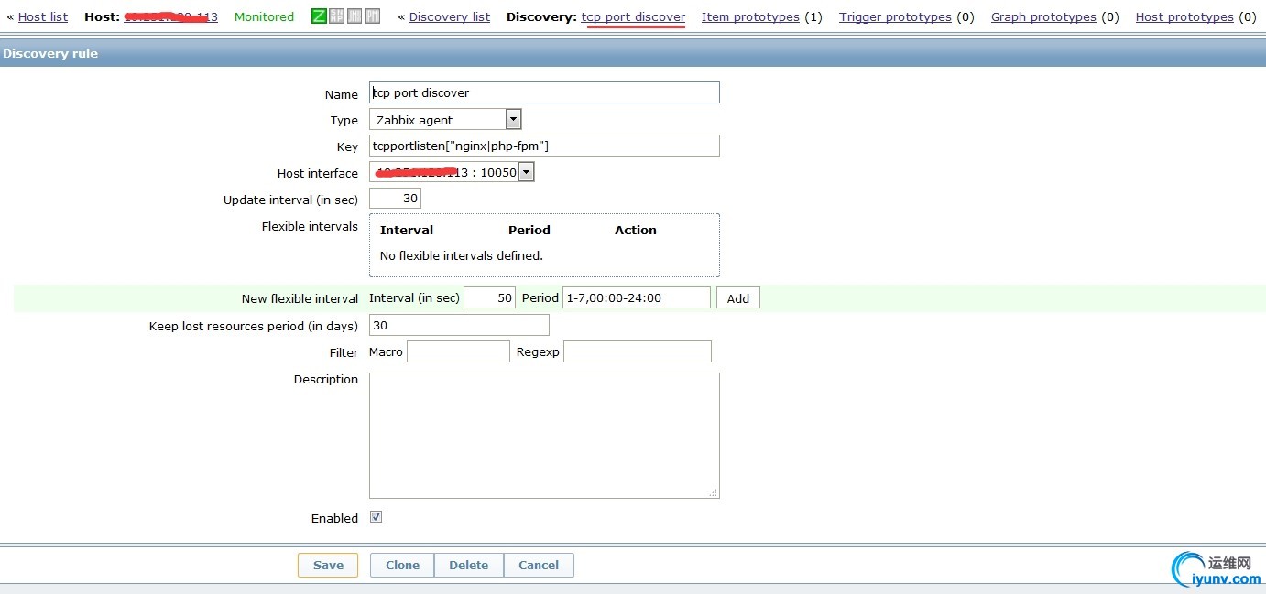This screenshot has width=1266, height=594.
Task: Focus the Key input field
Action: [x=544, y=146]
